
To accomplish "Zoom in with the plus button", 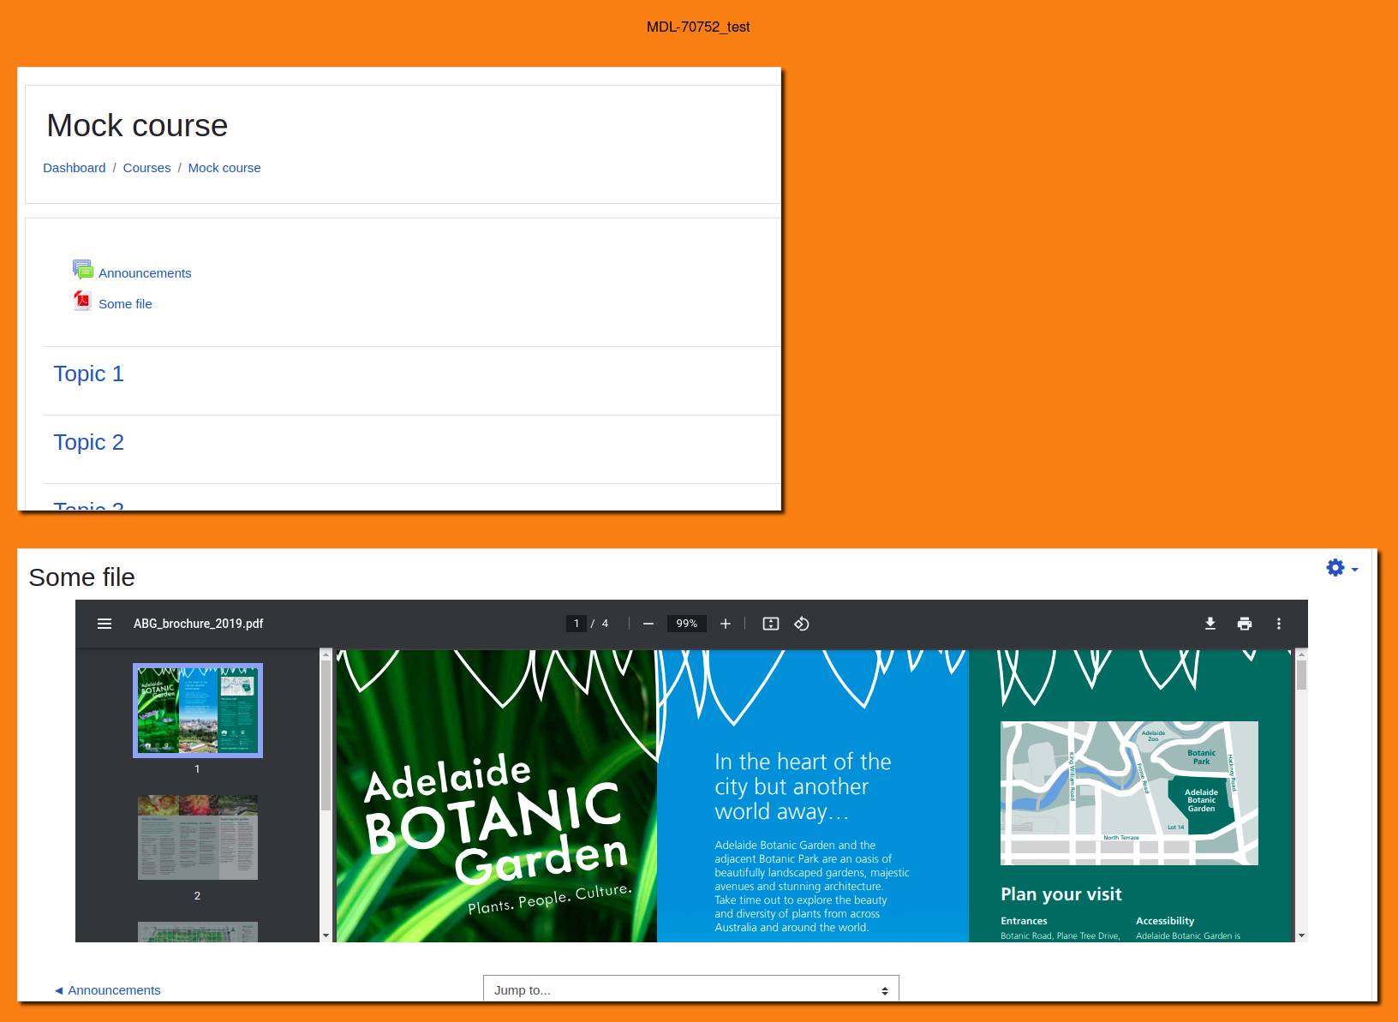I will (726, 624).
